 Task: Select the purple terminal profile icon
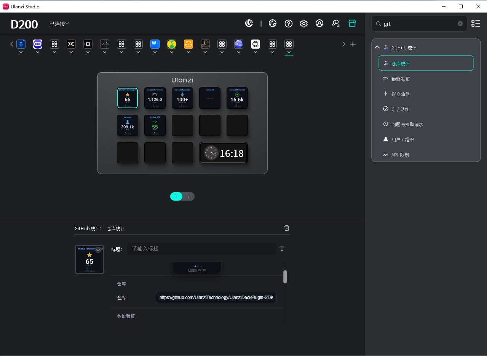pos(239,44)
